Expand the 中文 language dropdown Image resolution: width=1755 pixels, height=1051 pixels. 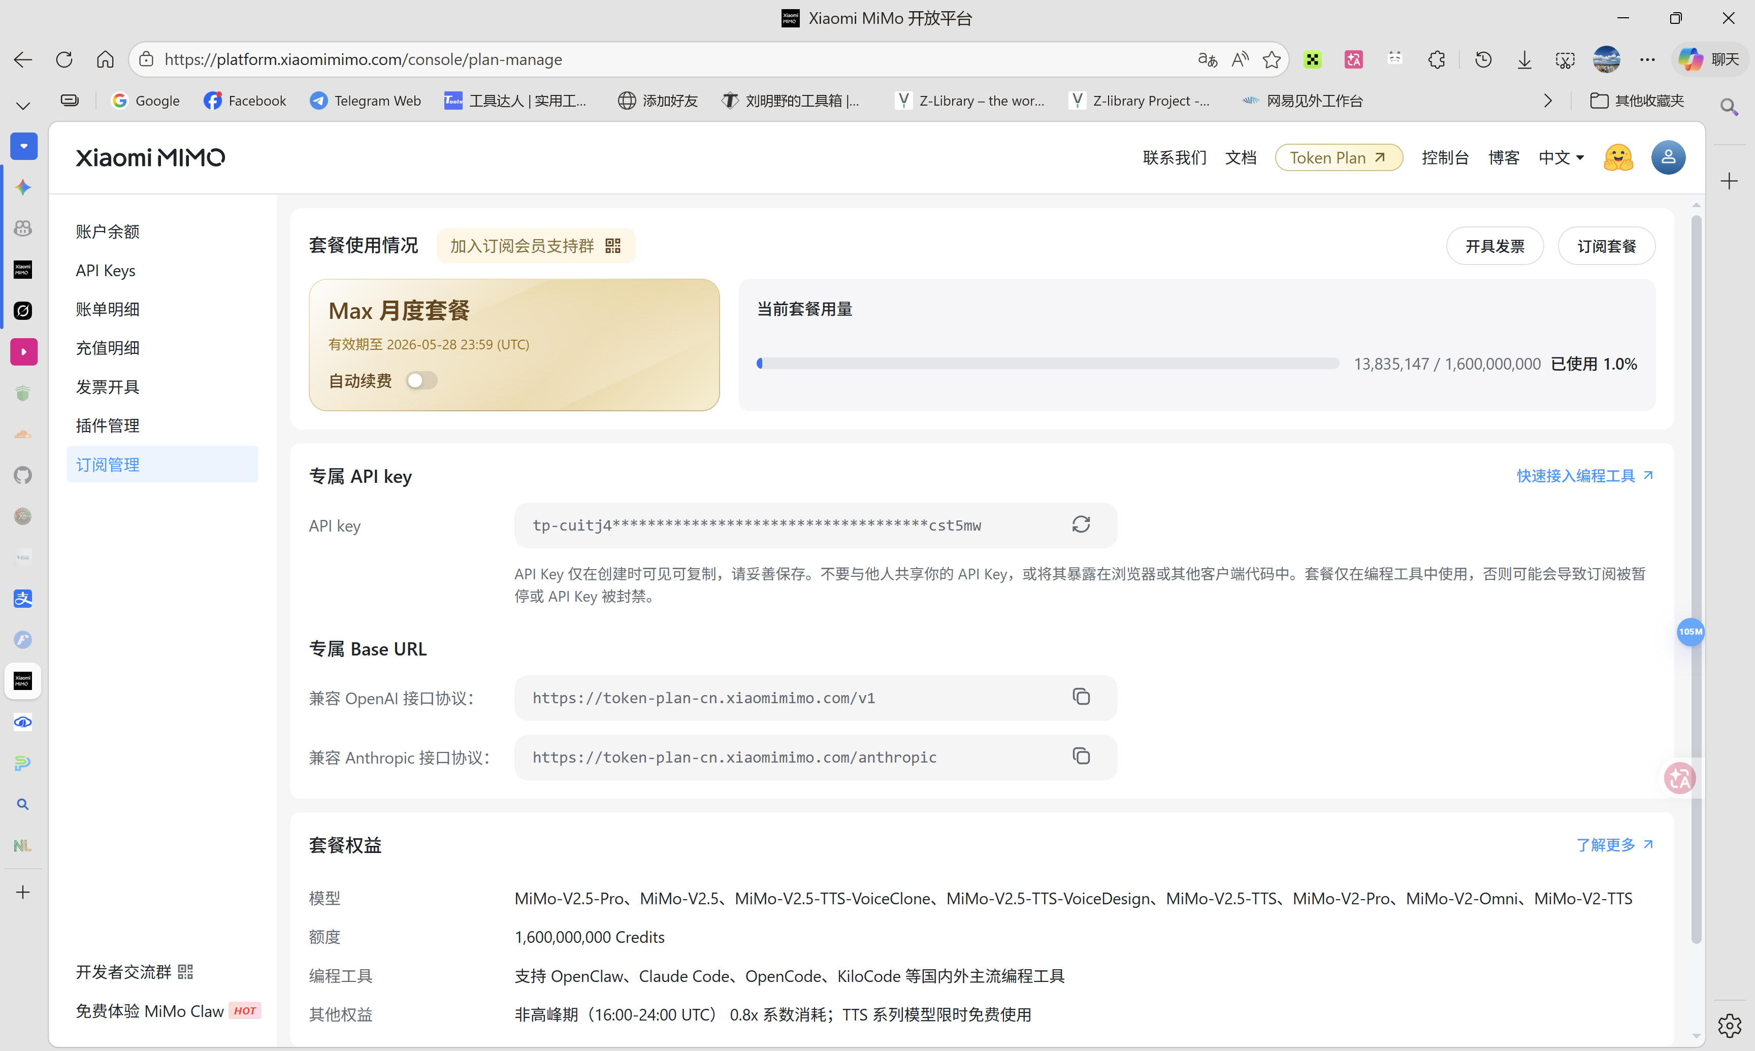coord(1561,157)
